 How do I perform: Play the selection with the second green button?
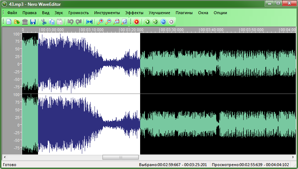pyautogui.click(x=155, y=22)
